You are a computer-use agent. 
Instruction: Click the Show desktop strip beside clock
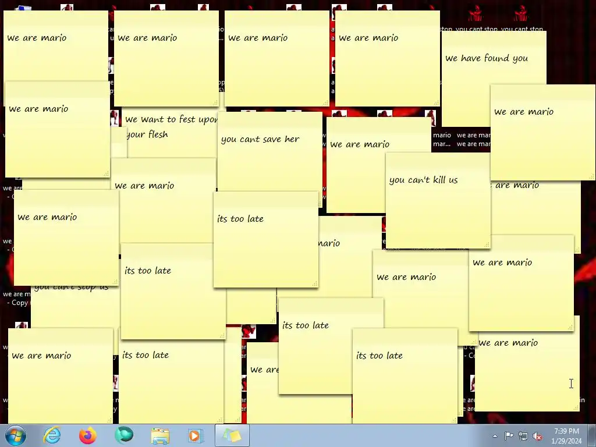coord(593,435)
